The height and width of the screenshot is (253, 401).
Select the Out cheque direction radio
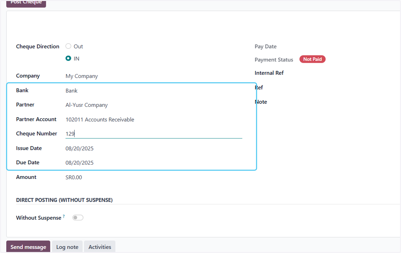pyautogui.click(x=69, y=46)
